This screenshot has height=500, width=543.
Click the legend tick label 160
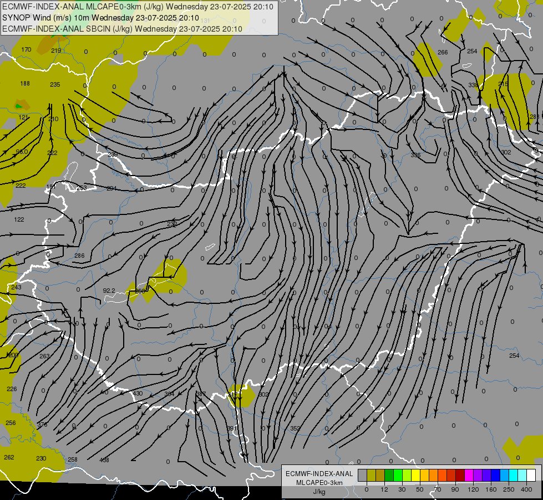coord(491,489)
